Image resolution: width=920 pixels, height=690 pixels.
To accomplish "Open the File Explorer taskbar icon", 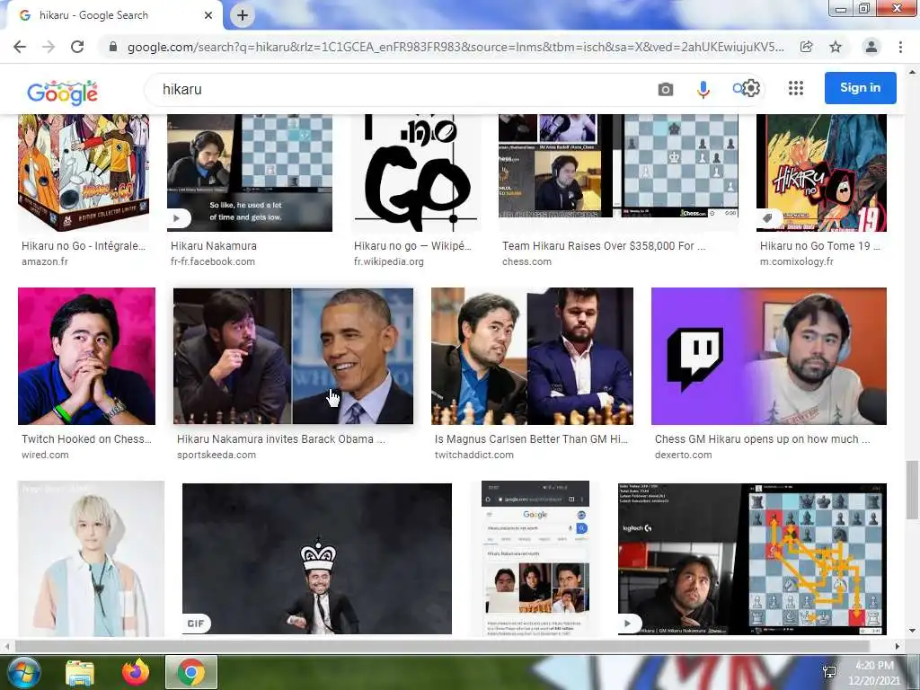I will coord(80,672).
